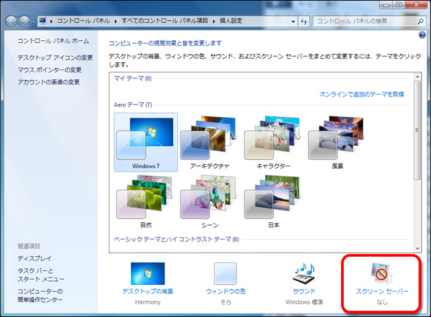The width and height of the screenshot is (431, 317).
Task: Apply the 風景 theme
Action: tap(337, 142)
